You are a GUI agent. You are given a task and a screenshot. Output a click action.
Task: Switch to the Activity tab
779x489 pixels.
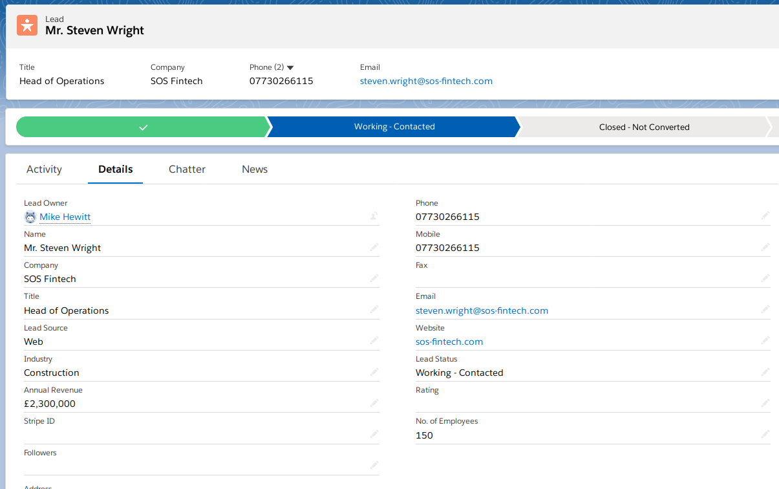44,169
